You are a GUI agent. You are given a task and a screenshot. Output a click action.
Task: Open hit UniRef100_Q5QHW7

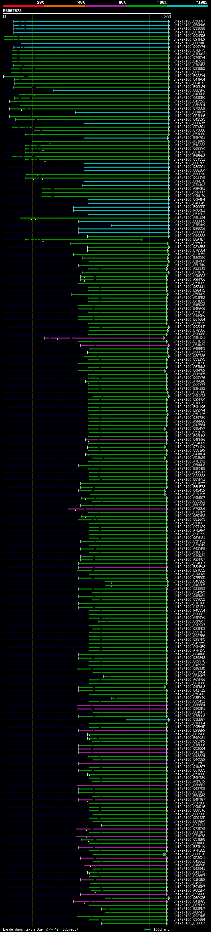pyautogui.click(x=189, y=21)
